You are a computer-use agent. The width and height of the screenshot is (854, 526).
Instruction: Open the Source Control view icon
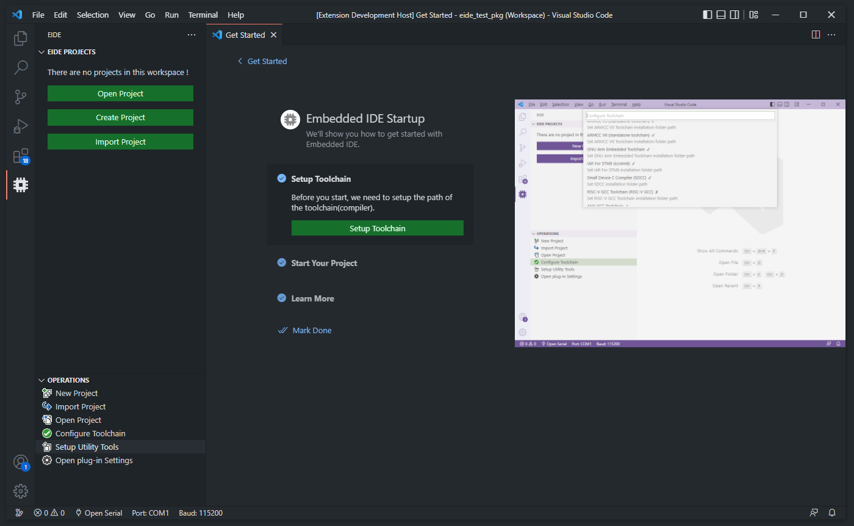pyautogui.click(x=21, y=96)
